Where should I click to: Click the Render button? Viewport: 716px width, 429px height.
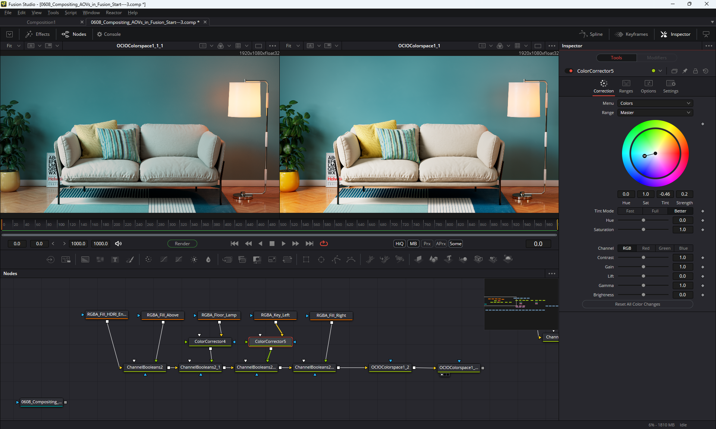(182, 243)
